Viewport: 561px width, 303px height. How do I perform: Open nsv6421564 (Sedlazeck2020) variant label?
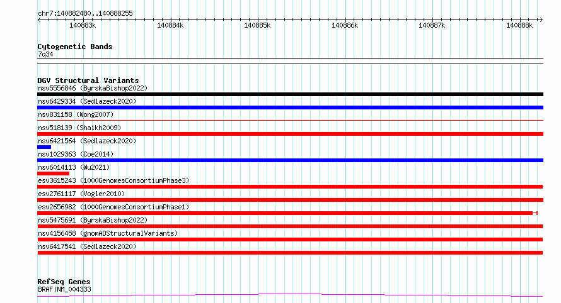tap(87, 141)
